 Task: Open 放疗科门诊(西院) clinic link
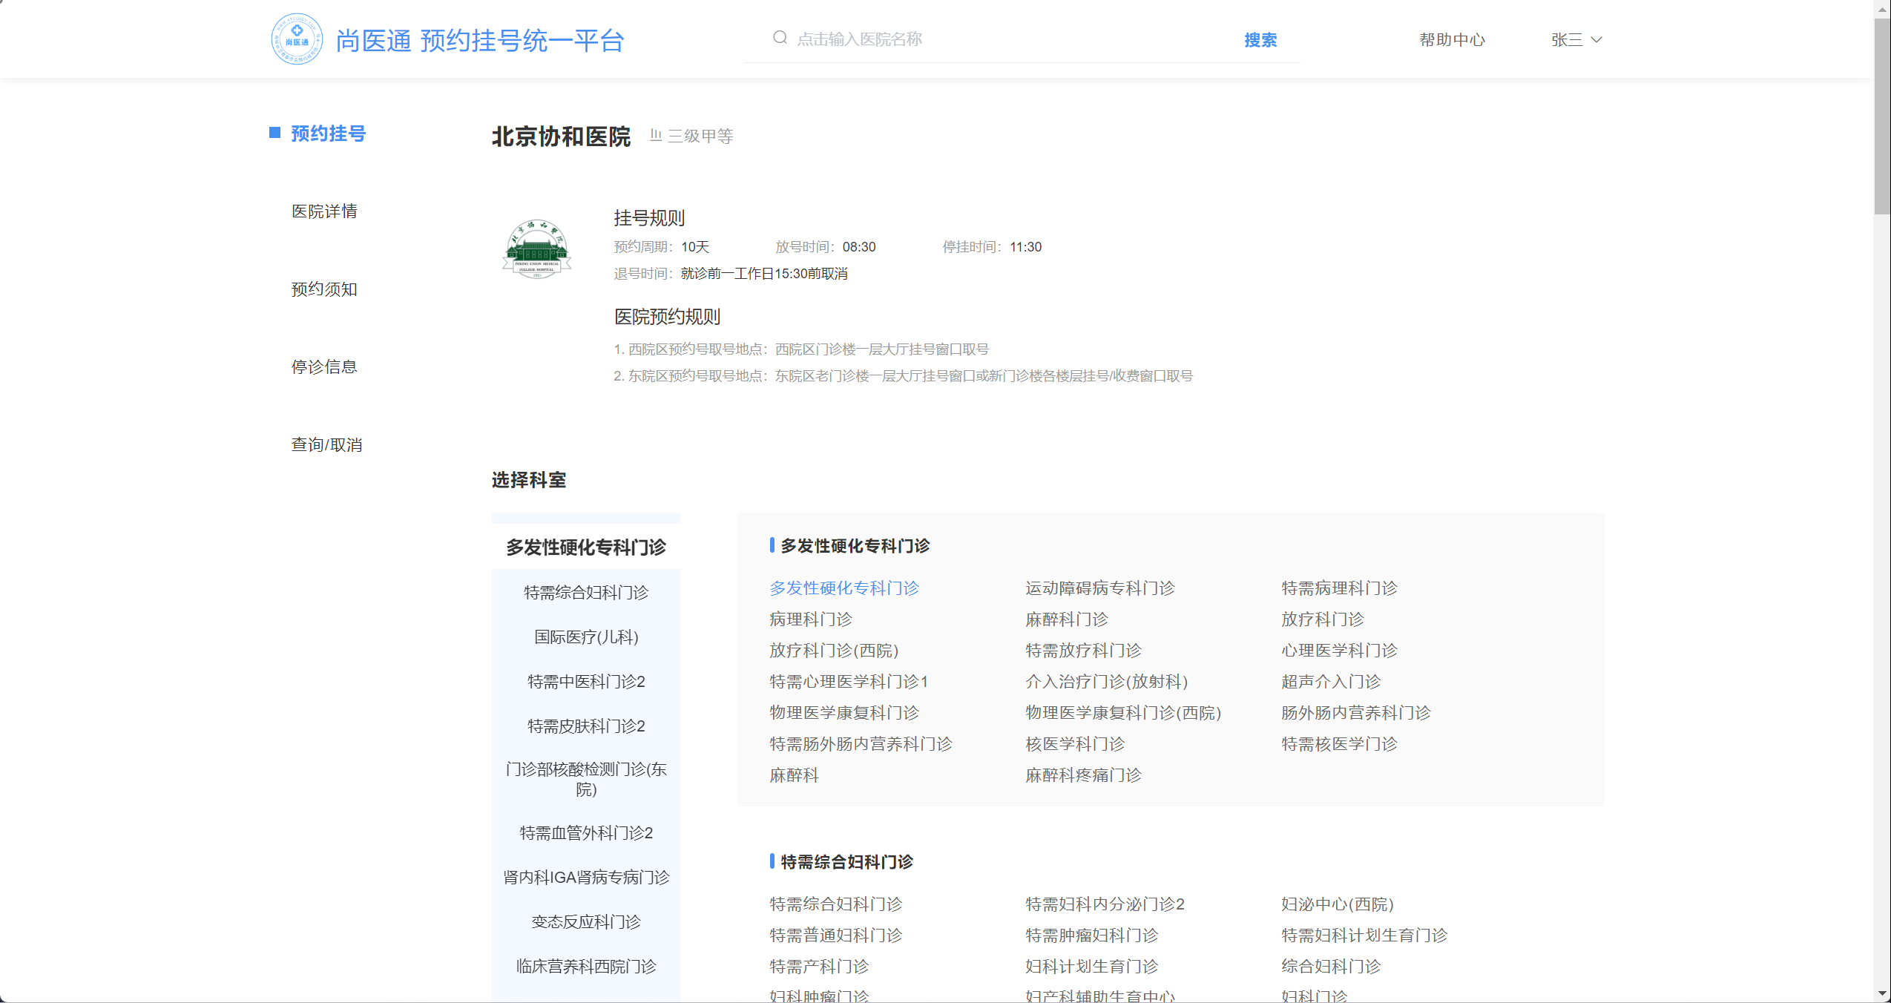click(x=834, y=650)
